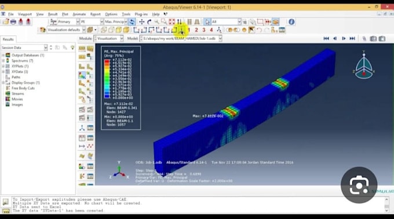Click the Replace display group circle icon
The width and height of the screenshot is (394, 219).
coord(245,30)
